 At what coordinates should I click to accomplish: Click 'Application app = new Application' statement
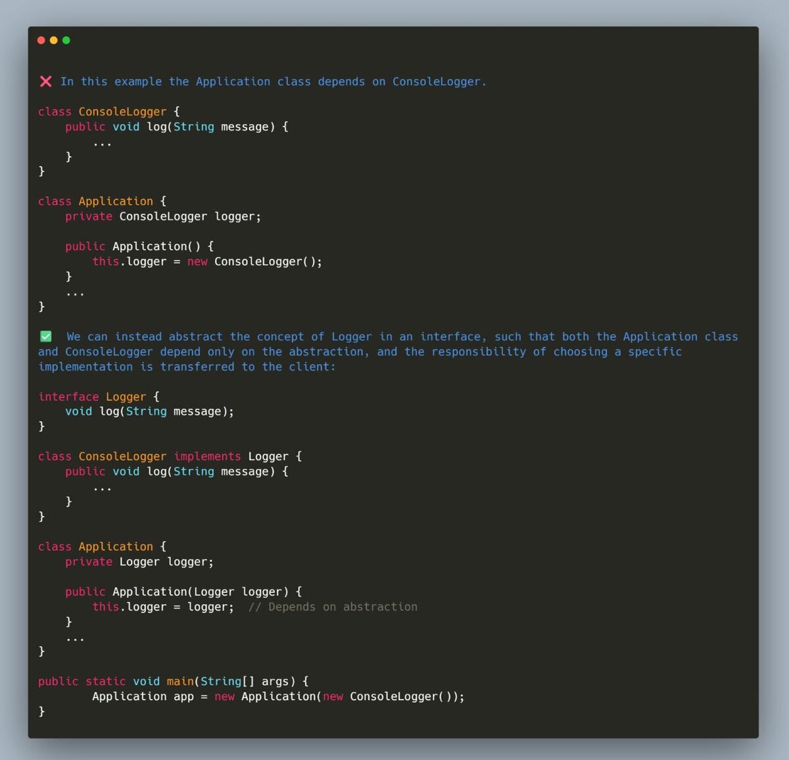point(278,696)
